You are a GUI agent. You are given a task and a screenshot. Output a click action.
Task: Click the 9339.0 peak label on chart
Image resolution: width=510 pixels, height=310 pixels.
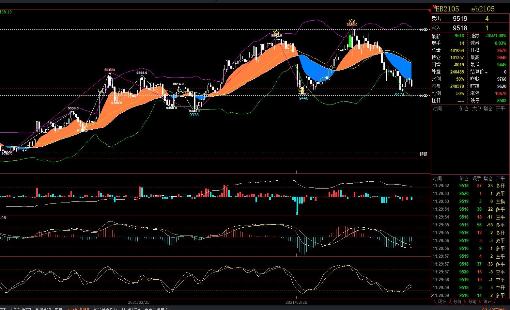[x=73, y=108]
